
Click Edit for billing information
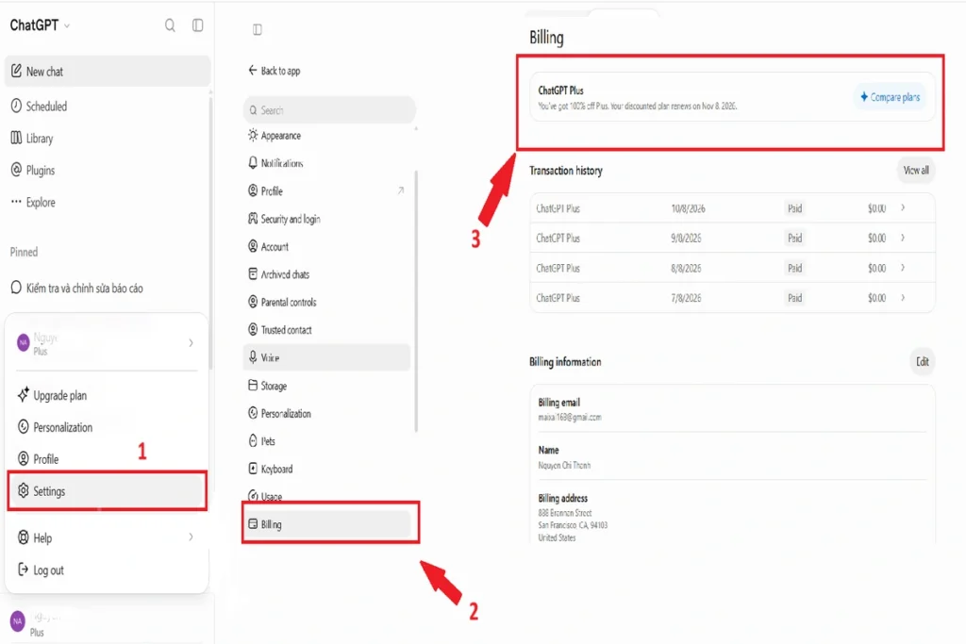[x=922, y=361]
